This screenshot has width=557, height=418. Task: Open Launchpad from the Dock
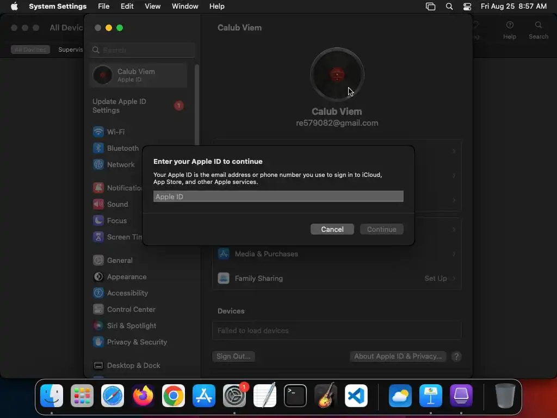coord(82,396)
